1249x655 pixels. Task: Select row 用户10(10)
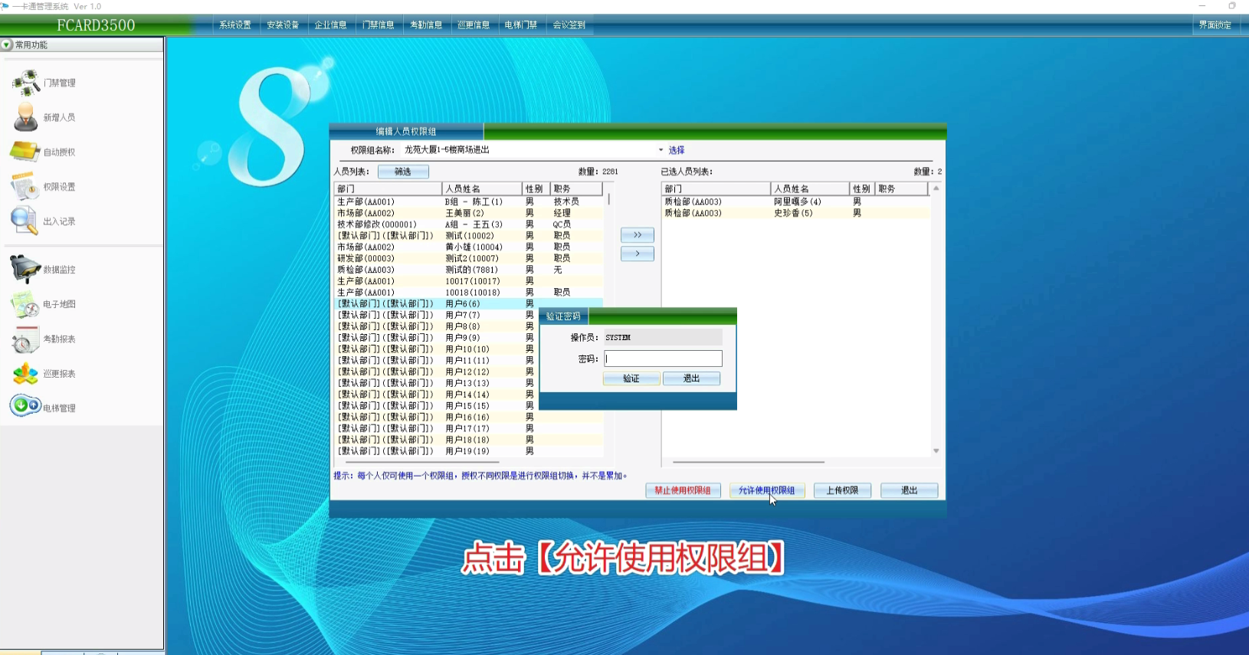[x=469, y=349]
